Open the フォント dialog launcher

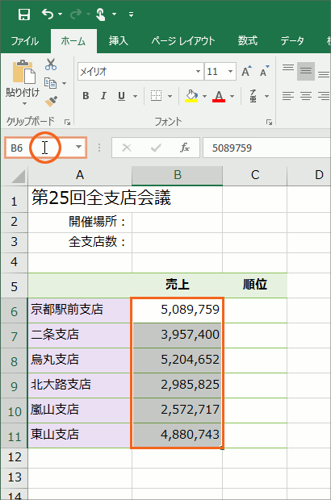click(270, 122)
